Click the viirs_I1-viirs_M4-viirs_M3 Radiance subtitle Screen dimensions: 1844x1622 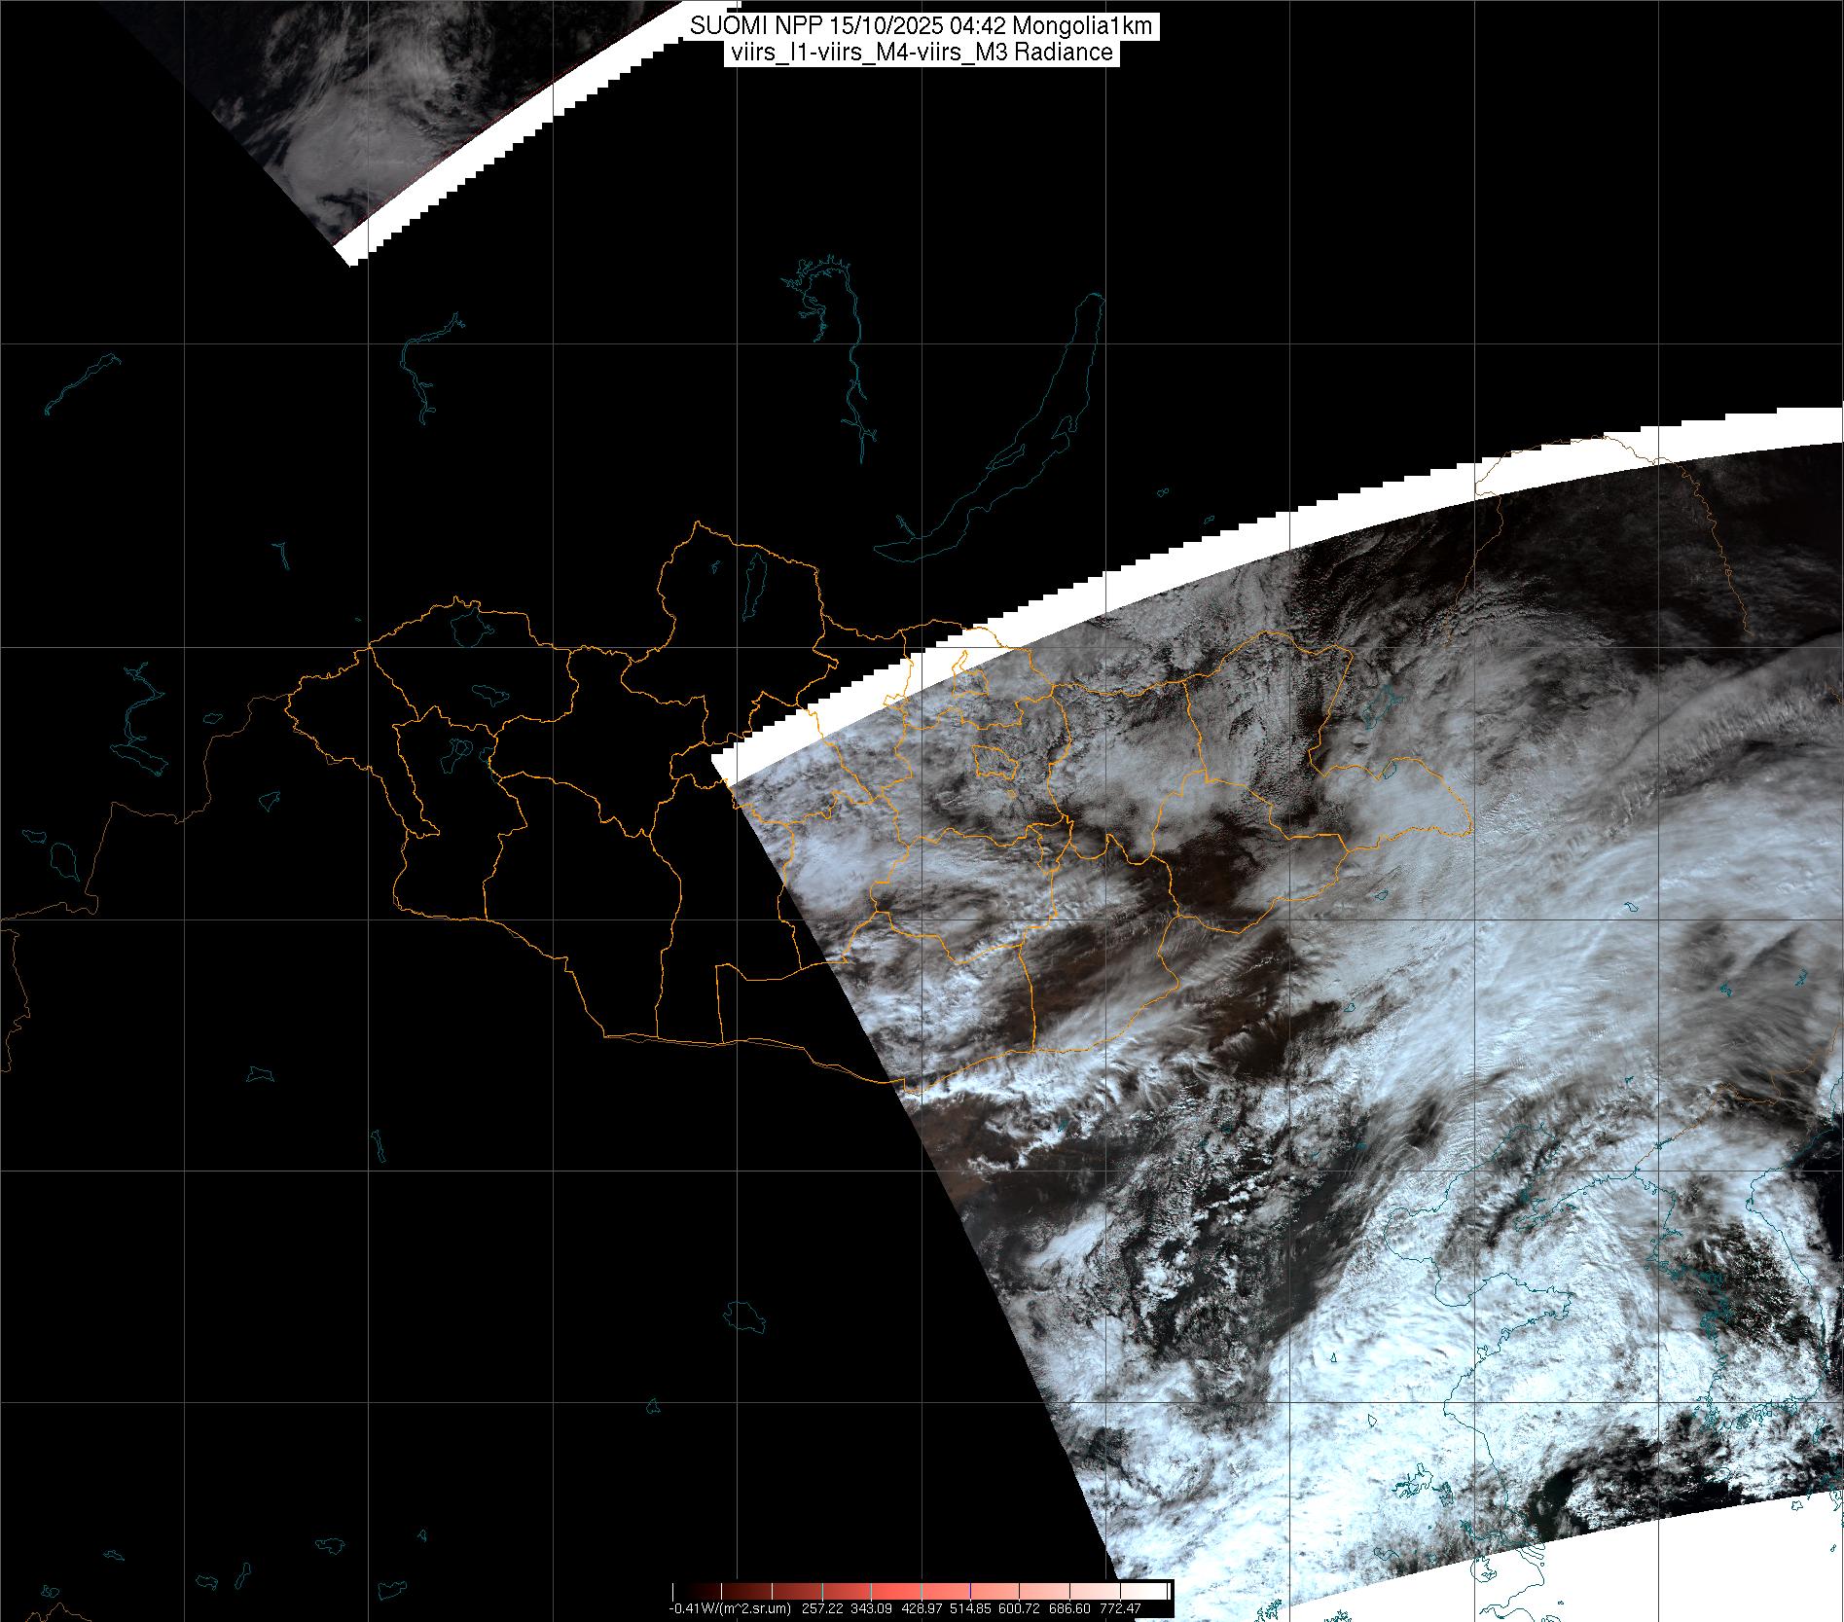click(x=922, y=53)
